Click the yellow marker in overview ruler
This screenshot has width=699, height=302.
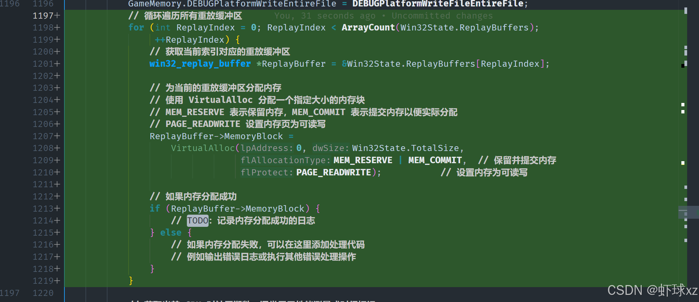point(683,163)
